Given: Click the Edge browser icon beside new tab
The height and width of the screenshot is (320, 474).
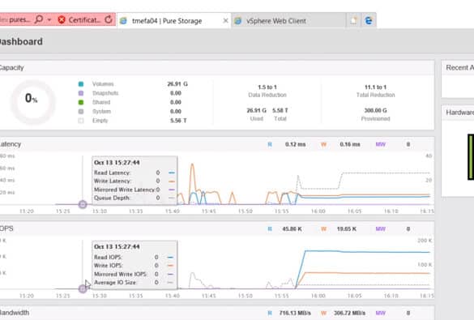Looking at the screenshot, I should (369, 20).
